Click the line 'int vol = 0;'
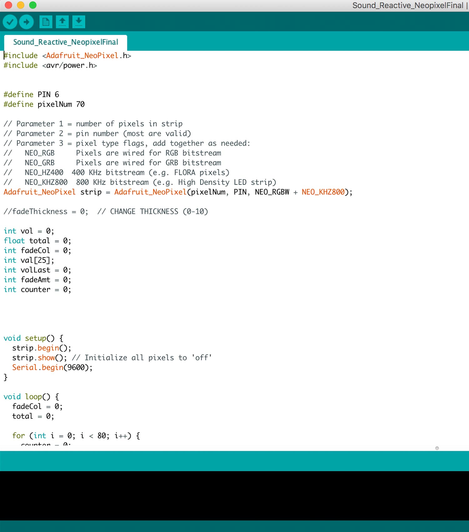The height and width of the screenshot is (532, 469). click(x=29, y=231)
